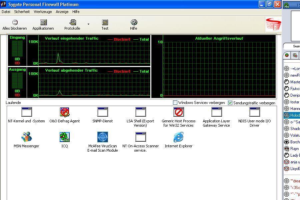Open the Sicherheit menu
Viewport: 300px width, 200px height.
coord(22,12)
